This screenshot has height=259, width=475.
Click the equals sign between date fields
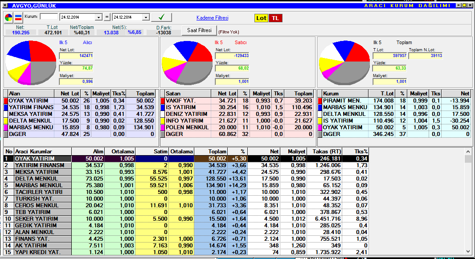tap(107, 17)
